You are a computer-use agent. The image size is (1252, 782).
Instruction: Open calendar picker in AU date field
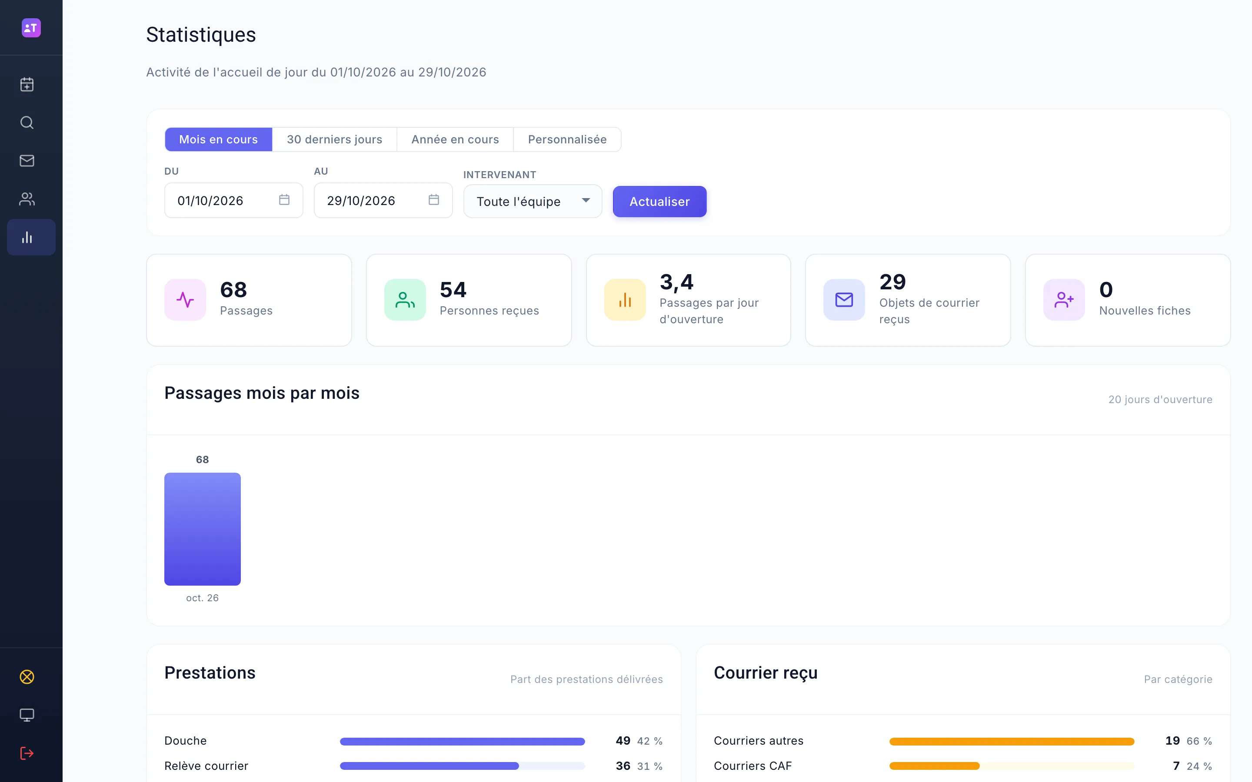pyautogui.click(x=433, y=200)
